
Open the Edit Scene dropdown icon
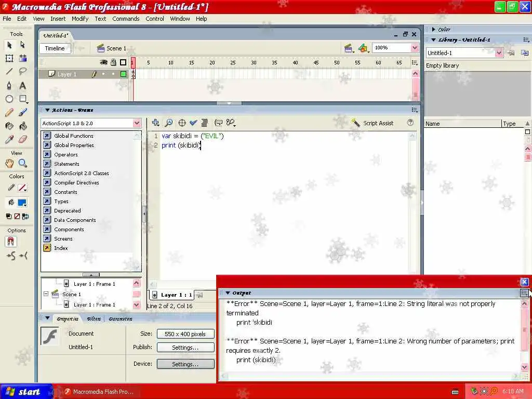pos(349,48)
